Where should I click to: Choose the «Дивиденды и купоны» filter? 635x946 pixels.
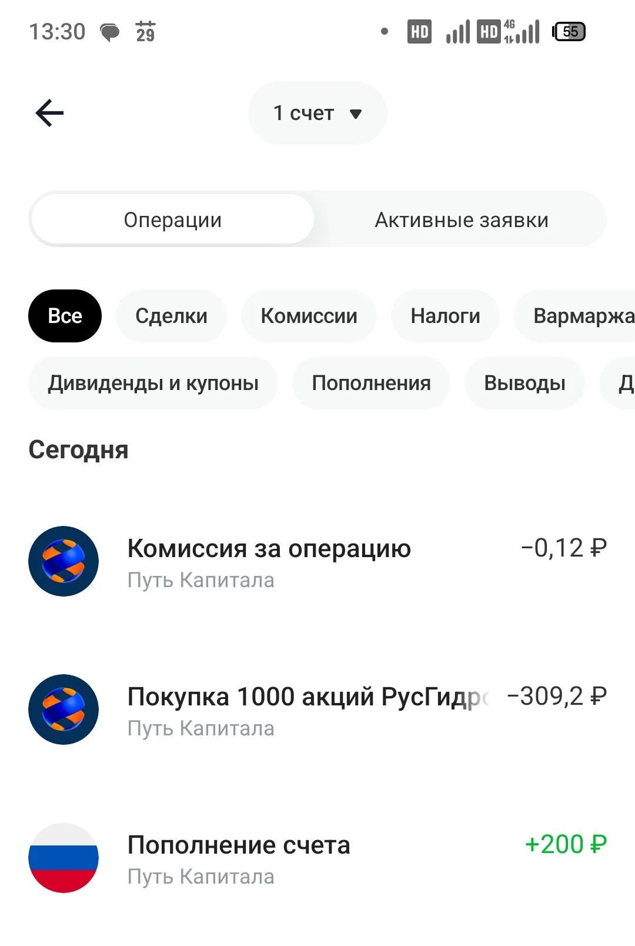coord(153,383)
